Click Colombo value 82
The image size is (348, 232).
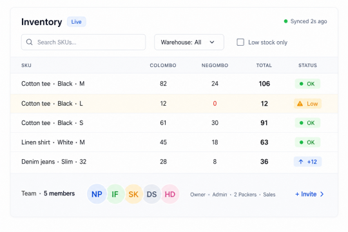(163, 84)
